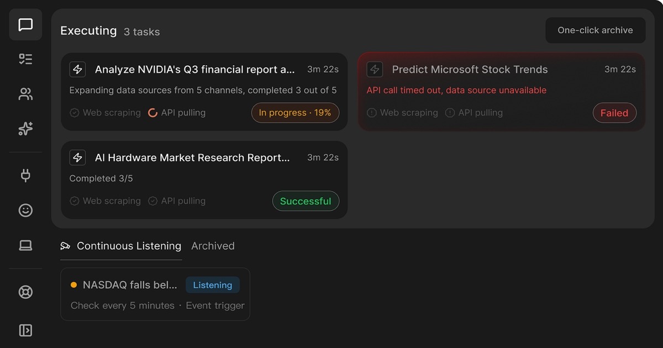
Task: Click the Failed badge on Microsoft task
Action: tap(614, 113)
